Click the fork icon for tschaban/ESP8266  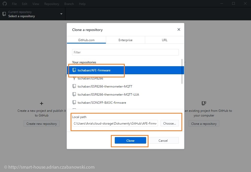[74, 78]
